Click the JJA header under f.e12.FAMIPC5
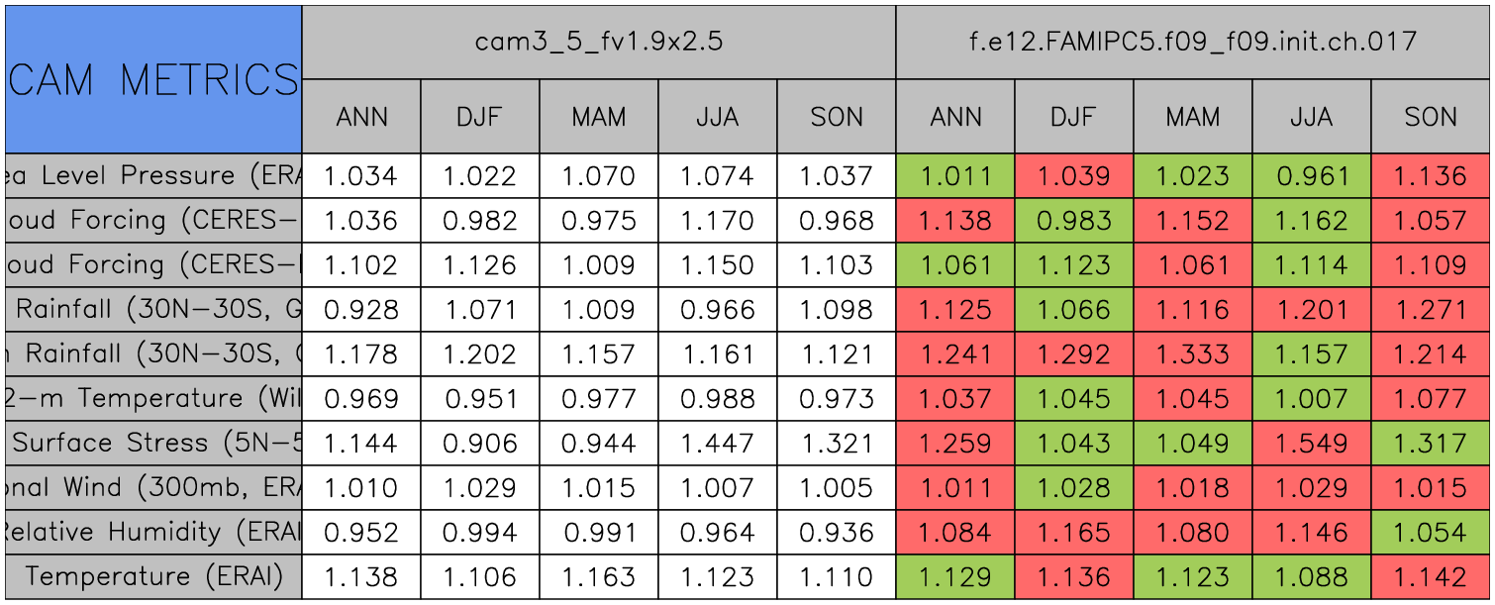The image size is (1495, 605). [x=1311, y=117]
